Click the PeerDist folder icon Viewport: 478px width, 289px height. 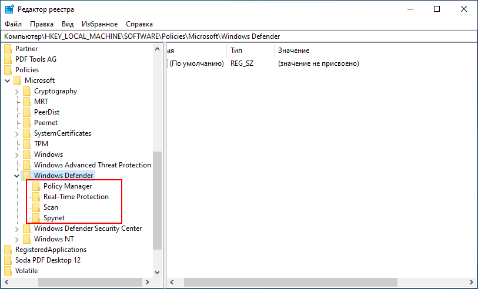tap(27, 112)
